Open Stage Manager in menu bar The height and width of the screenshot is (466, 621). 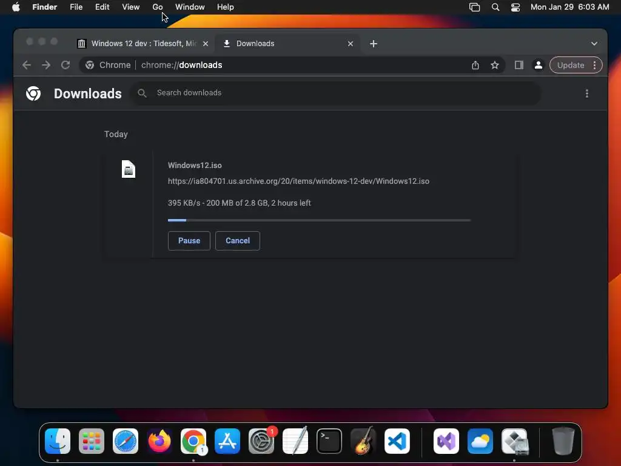pos(474,7)
